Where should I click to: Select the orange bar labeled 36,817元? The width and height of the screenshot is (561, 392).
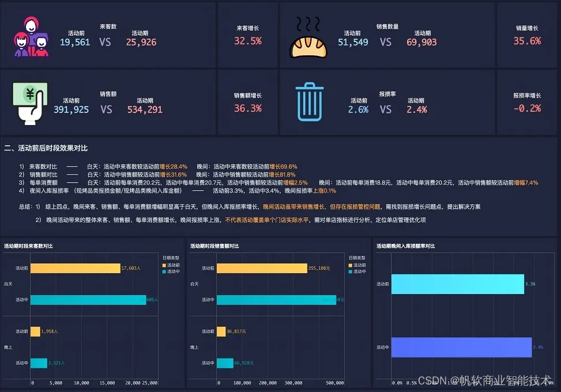point(221,331)
